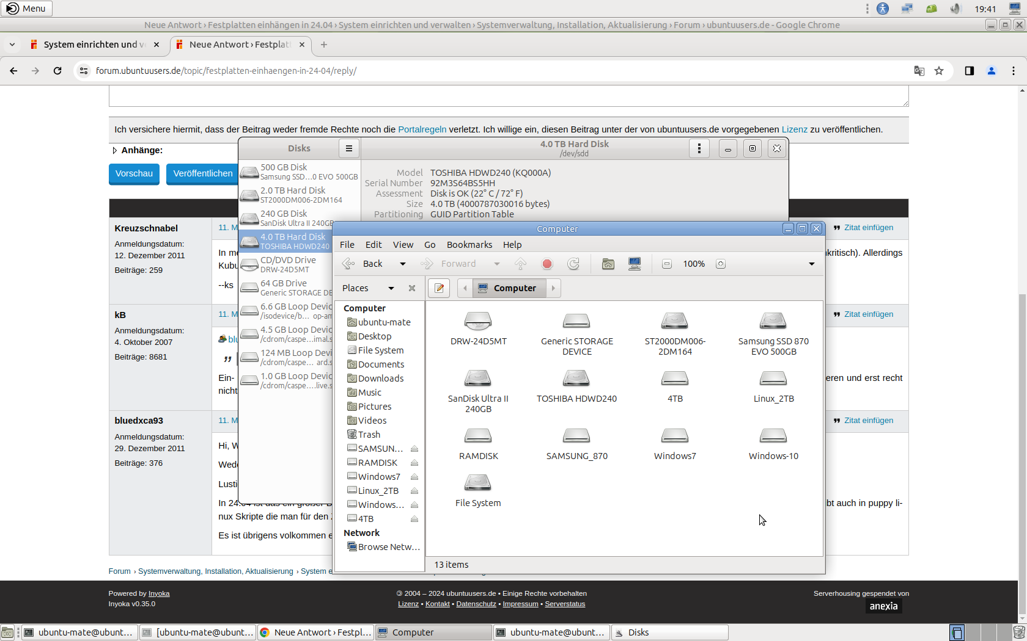Open the Back history dropdown arrow
The width and height of the screenshot is (1027, 641).
pyautogui.click(x=402, y=264)
